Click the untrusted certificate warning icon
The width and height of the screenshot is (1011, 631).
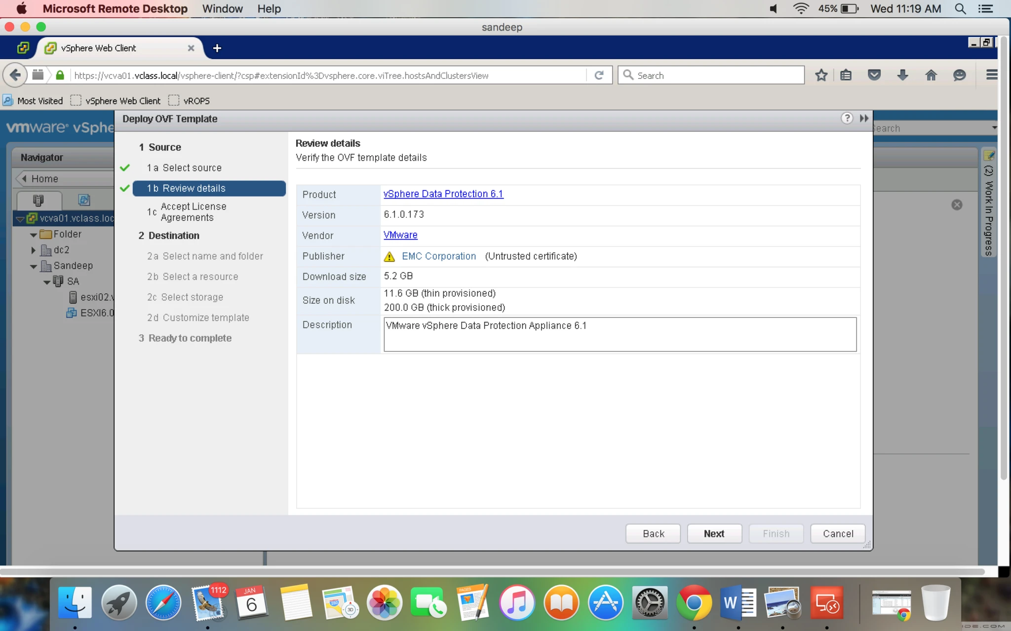[x=389, y=256]
